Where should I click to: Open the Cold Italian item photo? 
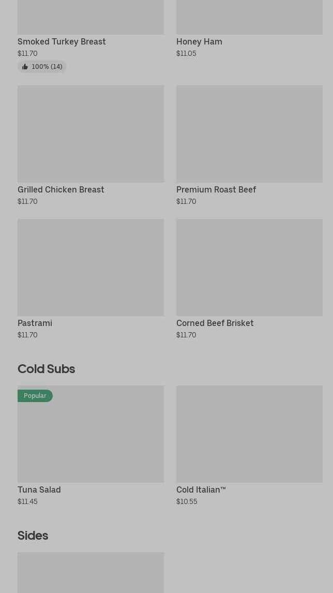(249, 434)
